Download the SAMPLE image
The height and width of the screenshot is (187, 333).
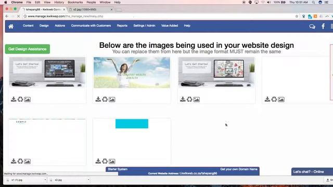tap(14, 161)
